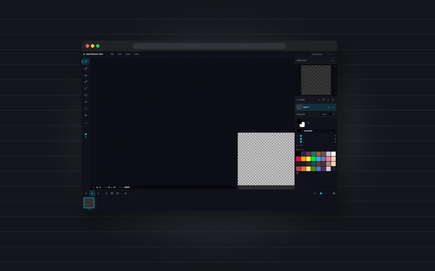
Task: Select Layer 1 in the layers list
Action: [316, 107]
